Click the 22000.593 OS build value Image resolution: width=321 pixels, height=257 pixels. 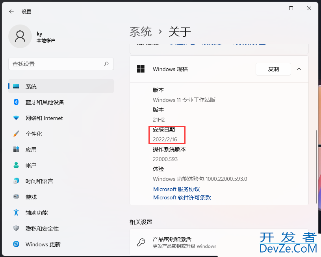point(165,159)
